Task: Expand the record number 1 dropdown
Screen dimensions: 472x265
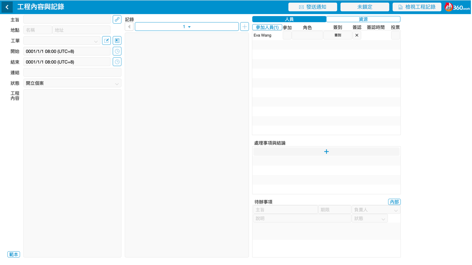Action: coord(186,27)
